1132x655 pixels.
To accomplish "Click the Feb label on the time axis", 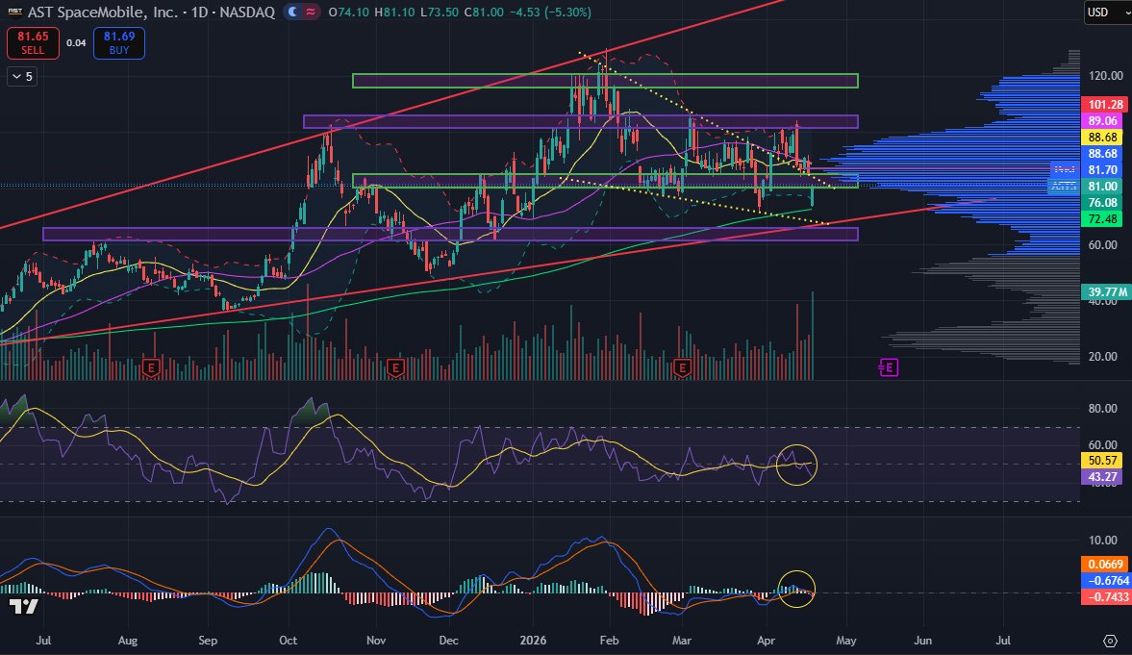I will 610,641.
